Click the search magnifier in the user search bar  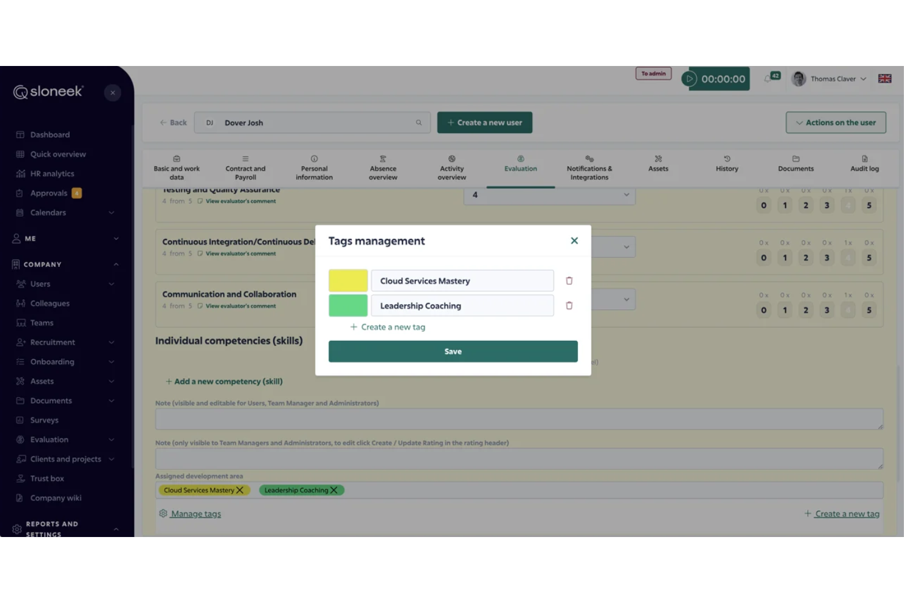coord(419,122)
